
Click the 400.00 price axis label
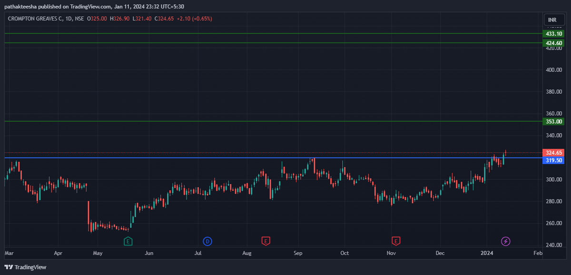[554, 69]
